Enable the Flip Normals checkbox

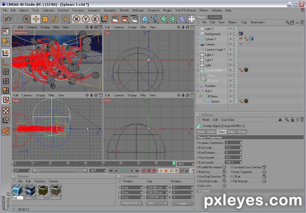[x=264, y=181]
